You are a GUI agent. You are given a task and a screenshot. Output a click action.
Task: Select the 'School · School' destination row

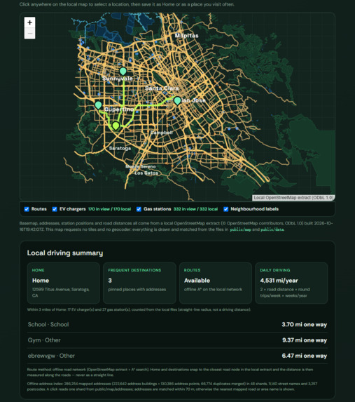click(177, 325)
